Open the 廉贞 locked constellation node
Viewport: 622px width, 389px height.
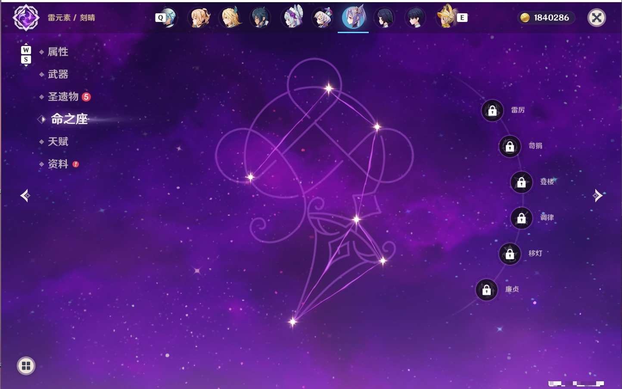[487, 290]
